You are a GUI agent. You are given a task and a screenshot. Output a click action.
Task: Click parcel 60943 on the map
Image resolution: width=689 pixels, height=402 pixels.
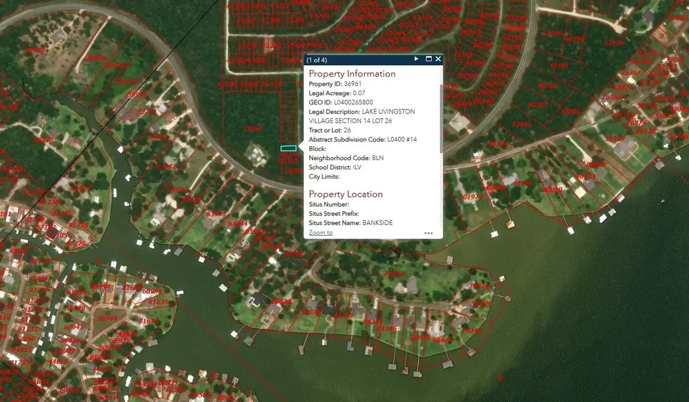[x=75, y=327]
